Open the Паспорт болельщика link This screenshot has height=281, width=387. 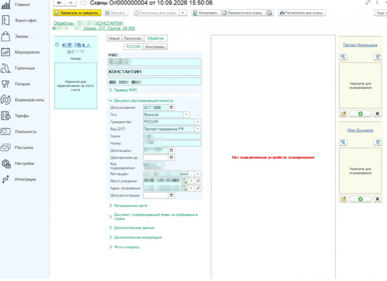(x=360, y=45)
